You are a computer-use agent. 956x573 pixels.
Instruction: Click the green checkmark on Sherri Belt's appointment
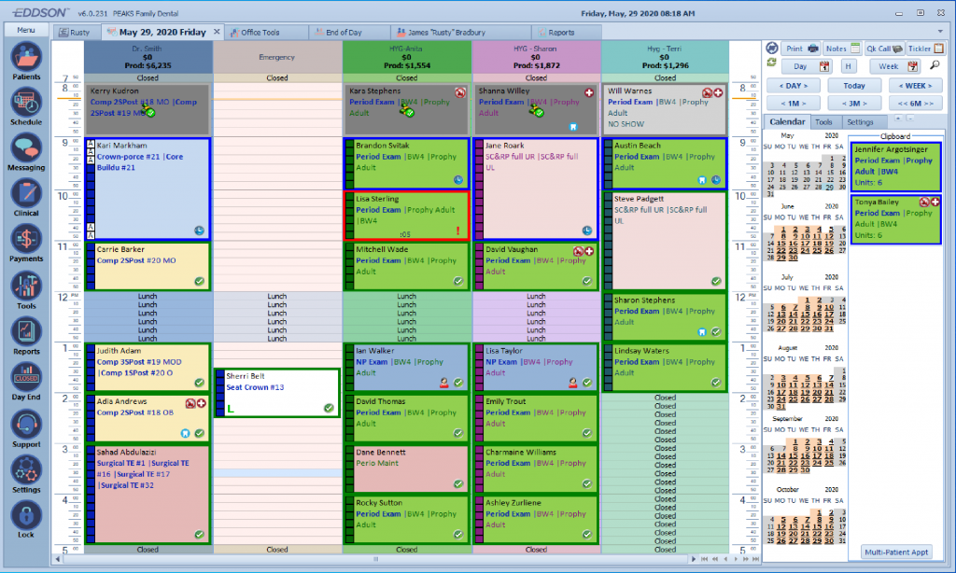coord(329,408)
